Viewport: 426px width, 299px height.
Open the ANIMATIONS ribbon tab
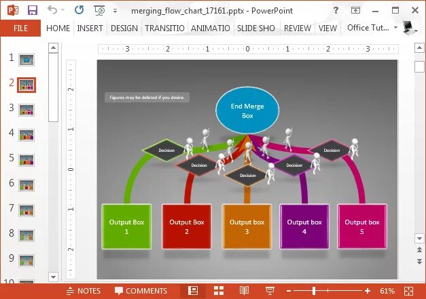pyautogui.click(x=211, y=28)
